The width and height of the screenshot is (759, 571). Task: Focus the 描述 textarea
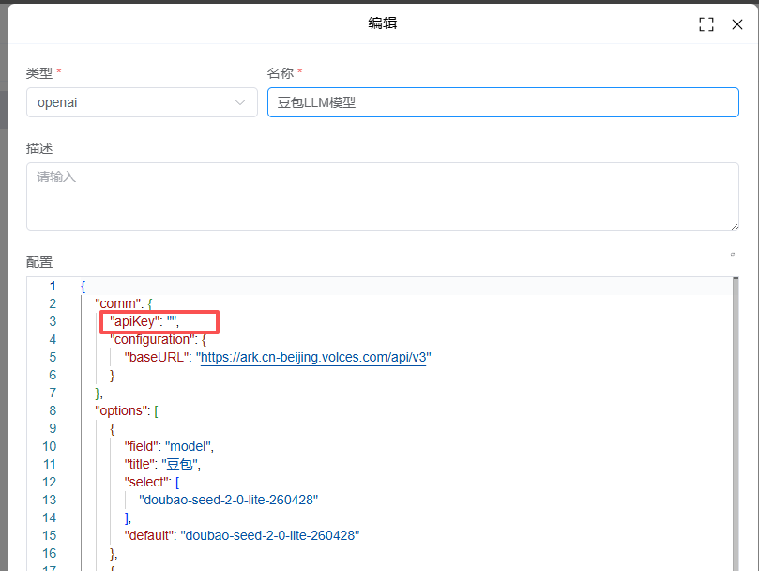tap(383, 197)
